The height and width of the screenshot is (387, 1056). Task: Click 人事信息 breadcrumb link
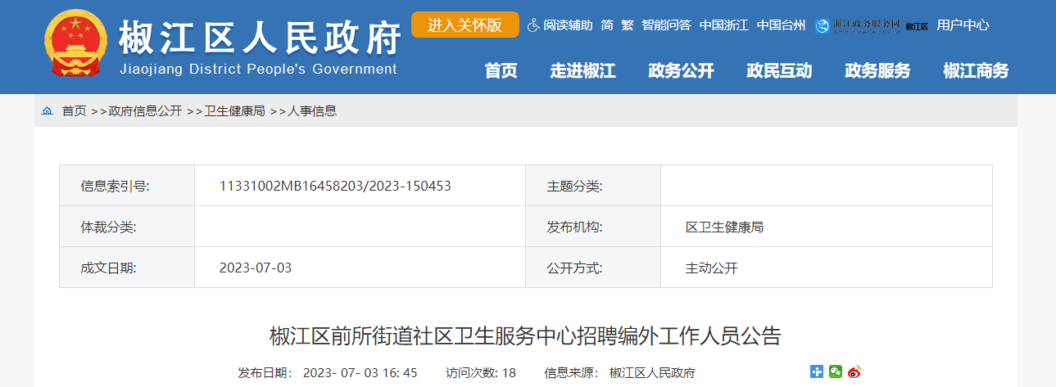tap(312, 110)
